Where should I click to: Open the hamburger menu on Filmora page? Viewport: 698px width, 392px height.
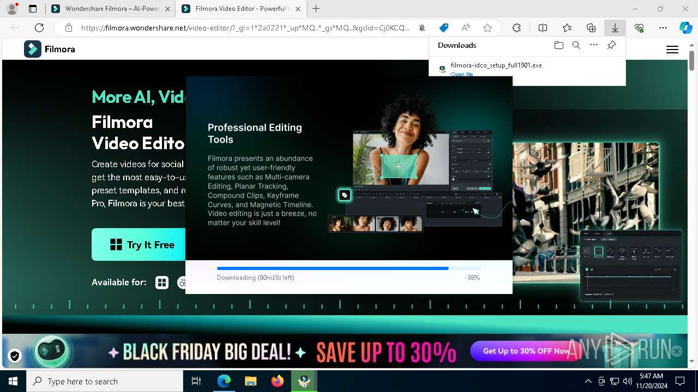tap(672, 50)
